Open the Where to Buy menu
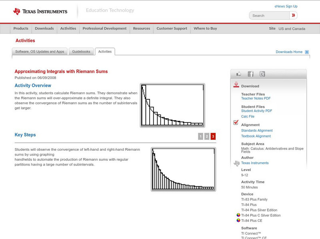This screenshot has height=239, width=320. coord(205,28)
